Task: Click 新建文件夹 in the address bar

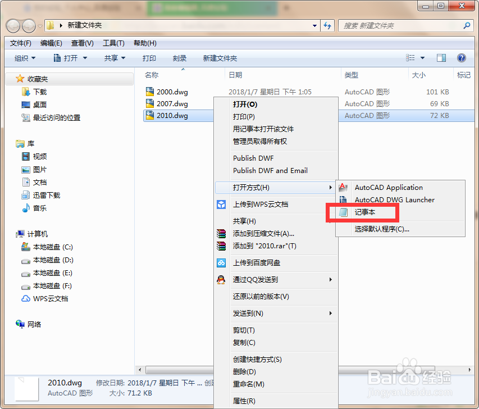Action: [x=85, y=25]
